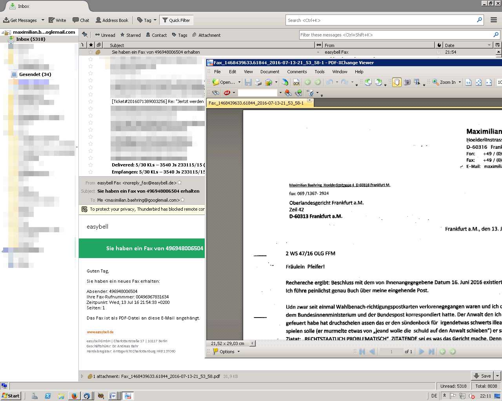This screenshot has height=401, width=502.
Task: Toggle the Attachment quick filter
Action: point(206,35)
